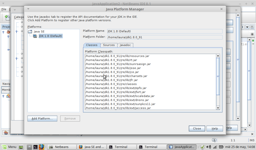Screen dimensions: 256x150
Task: Click the Add Platform button
Action: tap(42, 118)
